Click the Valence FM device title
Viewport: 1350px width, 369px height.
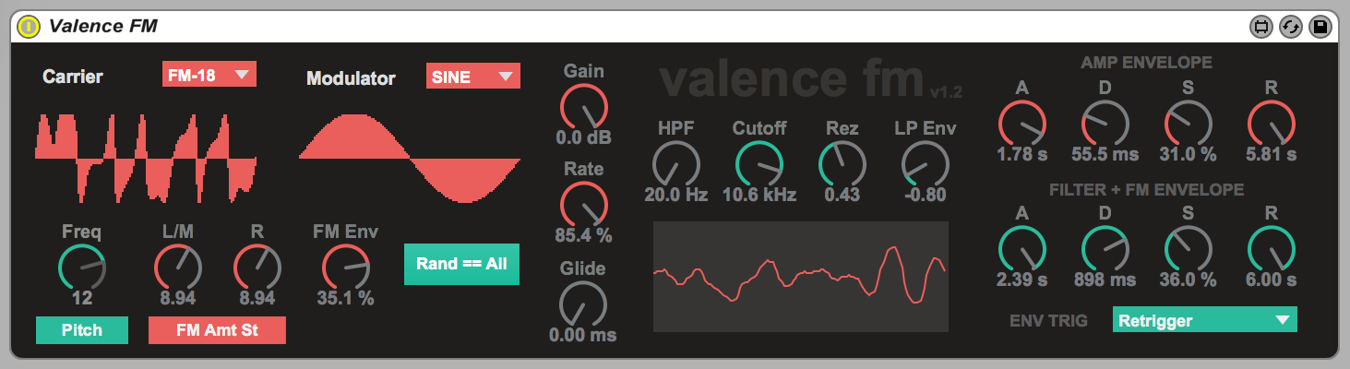103,26
